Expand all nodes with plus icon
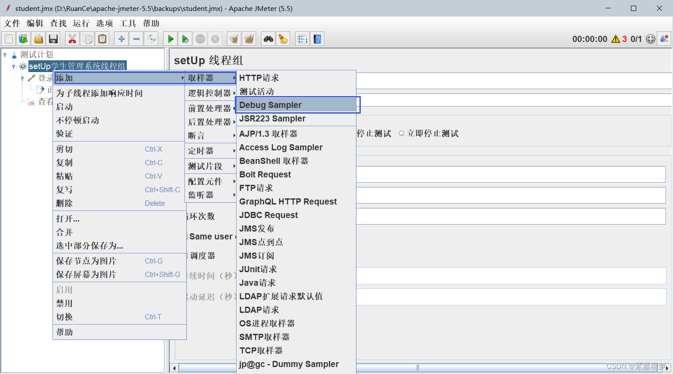Image resolution: width=673 pixels, height=374 pixels. pos(122,39)
